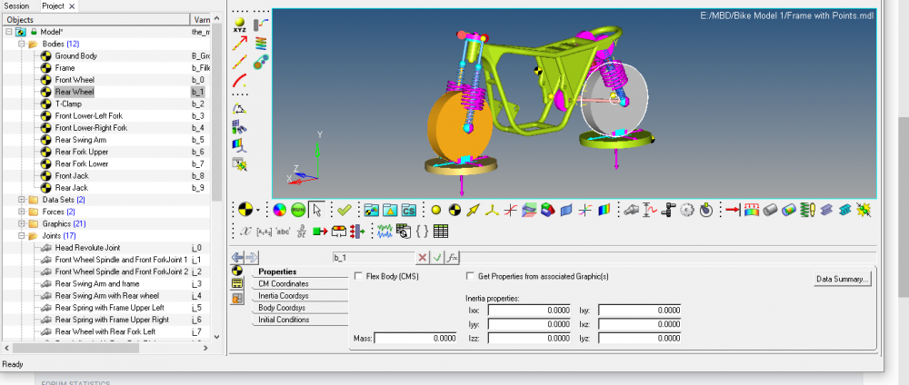Click the blue-green waveform output icon
This screenshot has height=385, width=909.
click(385, 232)
